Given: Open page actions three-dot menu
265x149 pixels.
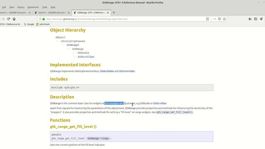Looking at the screenshot, I should 214,19.
